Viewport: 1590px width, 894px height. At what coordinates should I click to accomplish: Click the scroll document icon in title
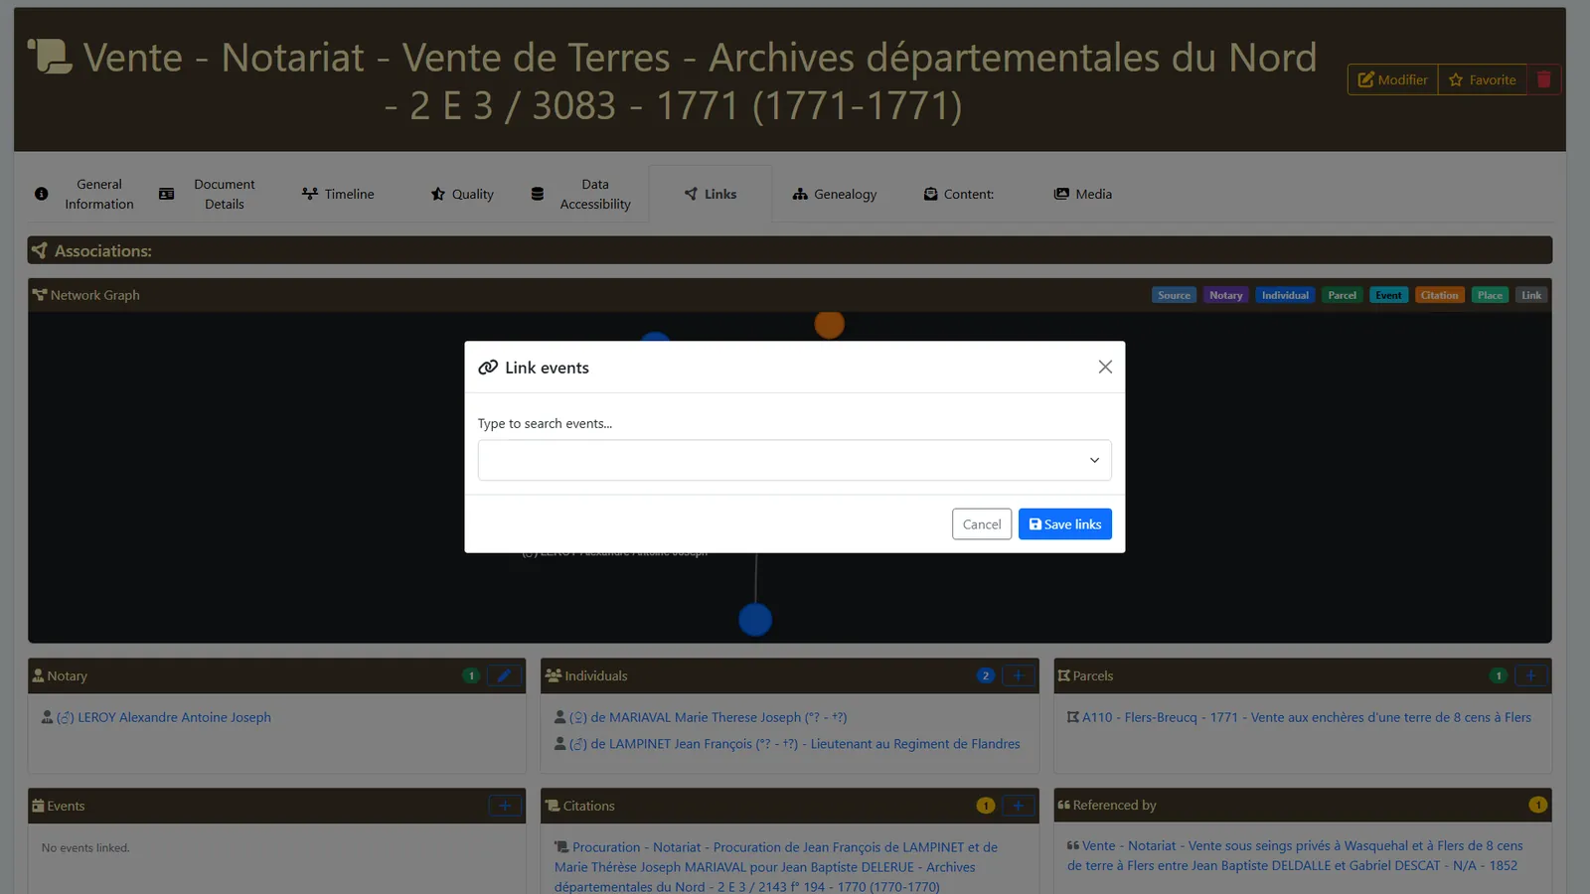50,56
